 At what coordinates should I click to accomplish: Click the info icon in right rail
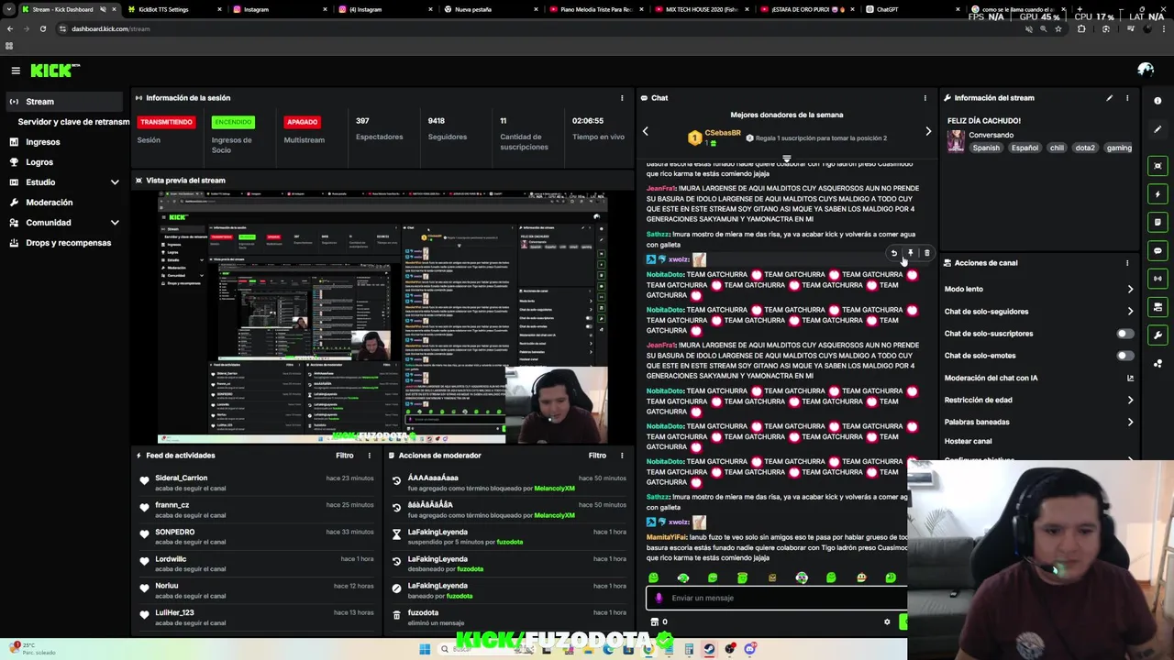(1157, 101)
